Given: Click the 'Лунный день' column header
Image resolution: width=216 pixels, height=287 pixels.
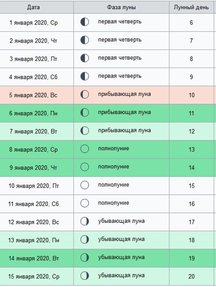Looking at the screenshot, I should [191, 7].
